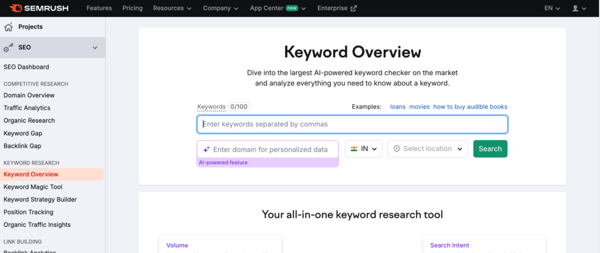
Task: Open Features in top navigation
Action: 99,8
